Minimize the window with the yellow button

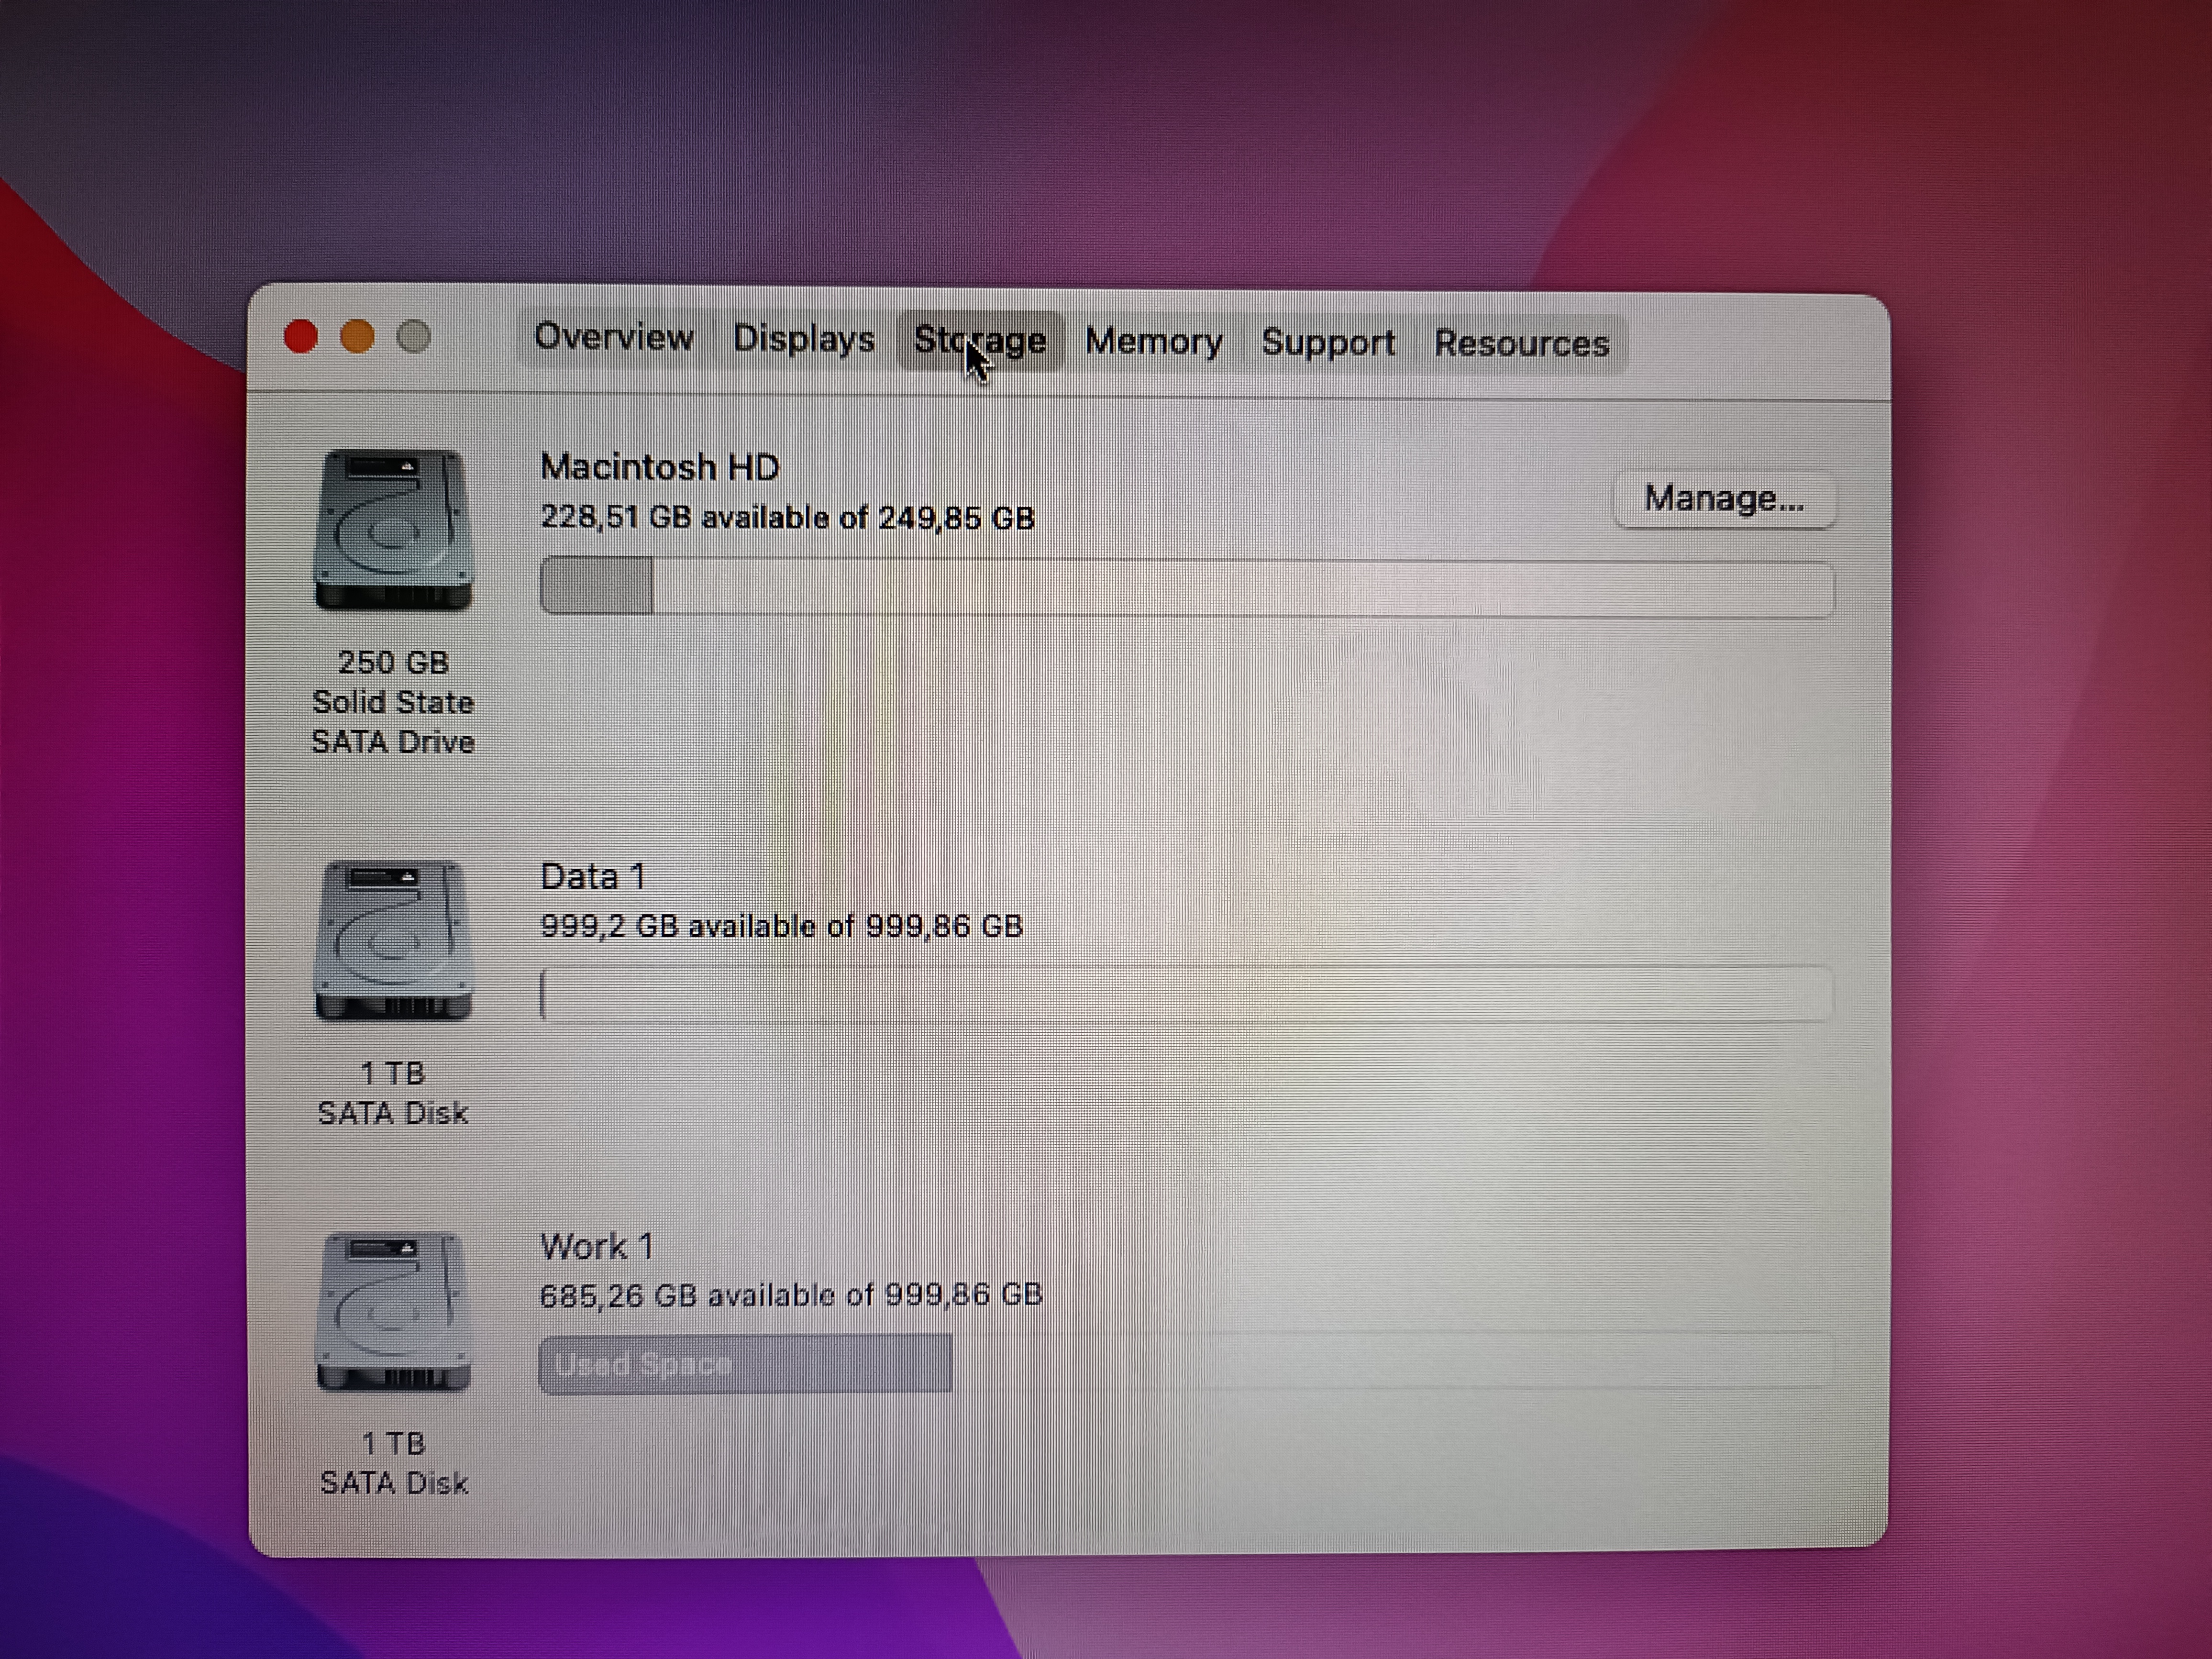click(x=358, y=336)
